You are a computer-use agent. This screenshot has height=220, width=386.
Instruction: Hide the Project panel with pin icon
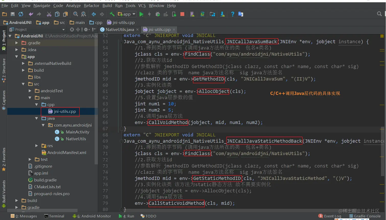(x=94, y=30)
